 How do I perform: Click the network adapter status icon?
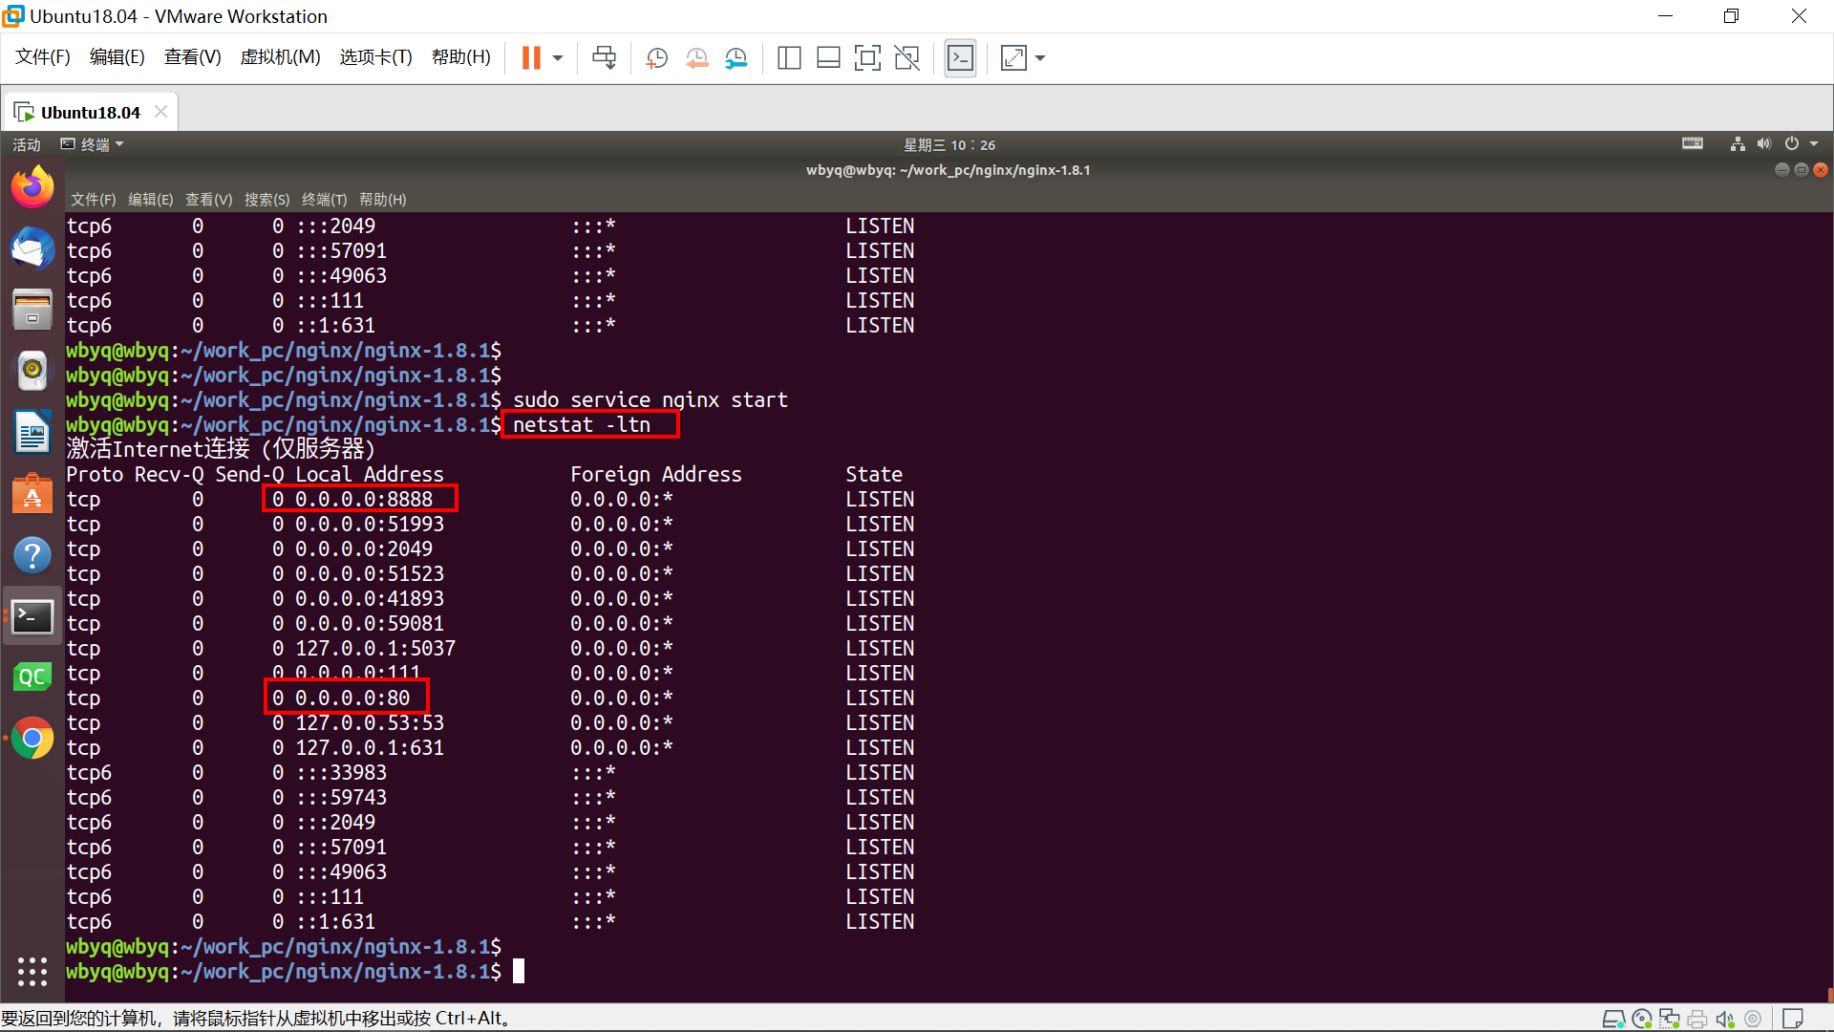(1670, 1018)
